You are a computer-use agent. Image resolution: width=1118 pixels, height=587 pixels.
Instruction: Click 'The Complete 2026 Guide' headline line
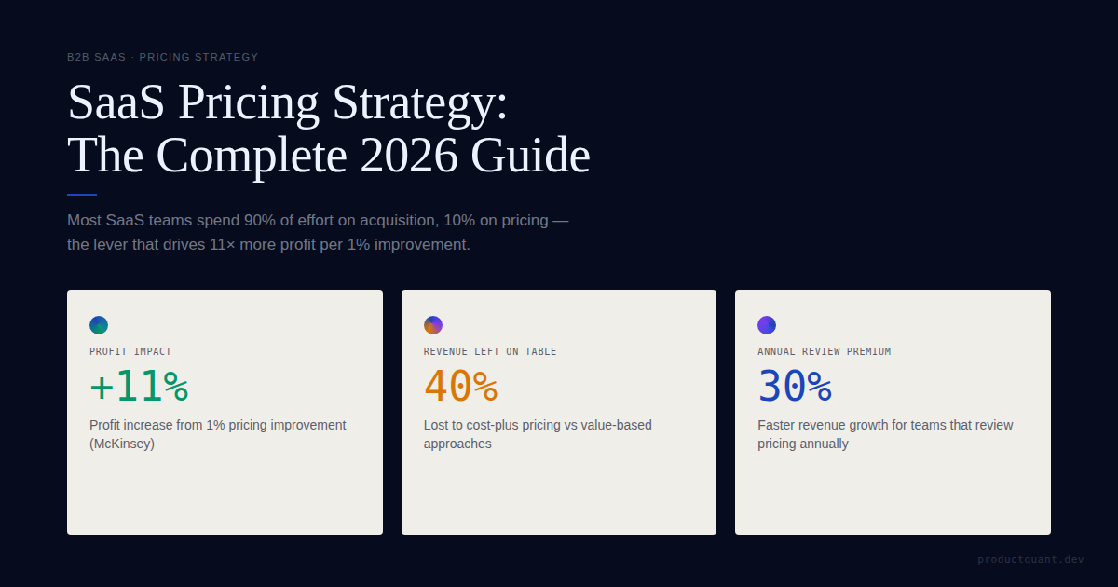click(329, 156)
